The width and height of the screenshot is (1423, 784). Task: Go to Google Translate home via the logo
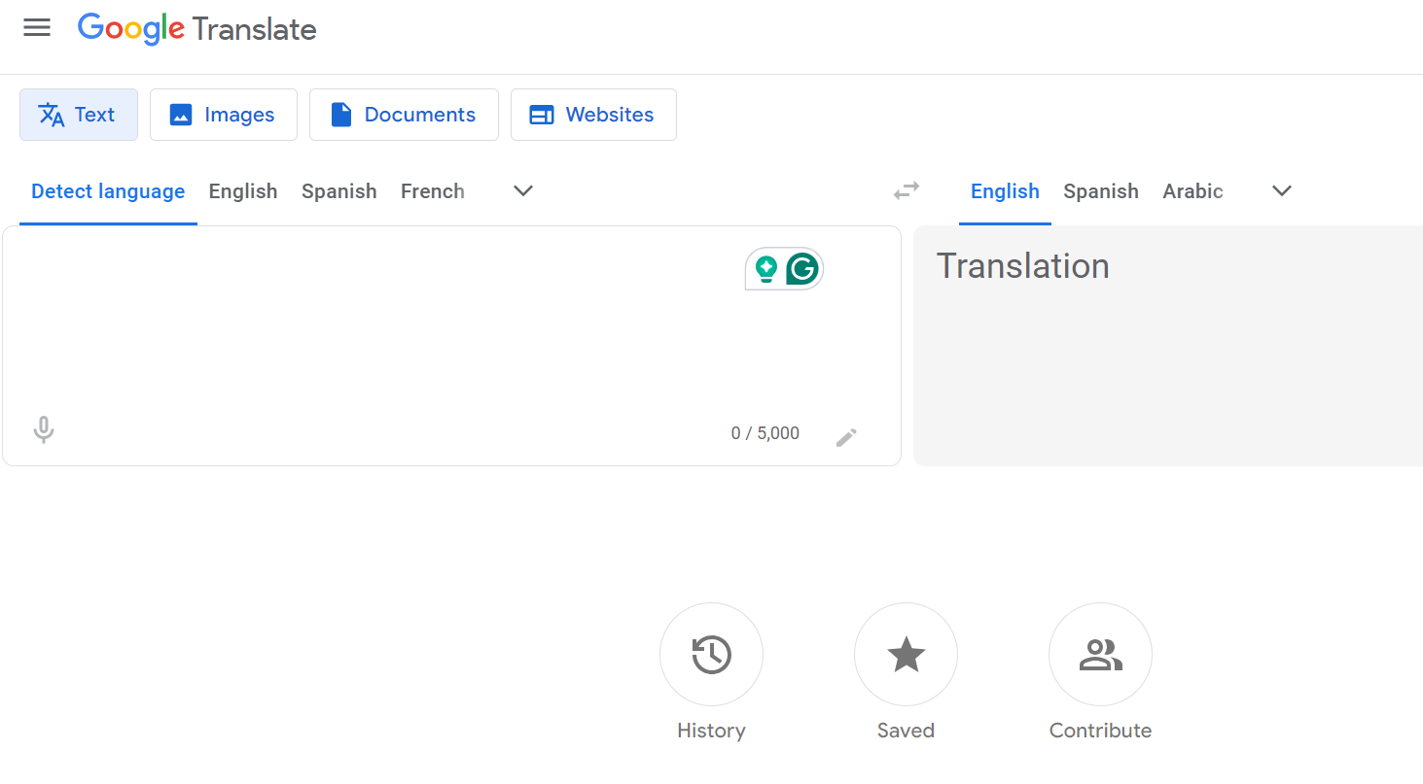196,28
